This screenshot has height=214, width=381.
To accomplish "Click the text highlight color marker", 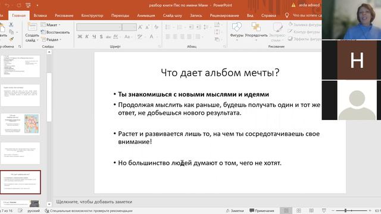I will click(x=139, y=37).
